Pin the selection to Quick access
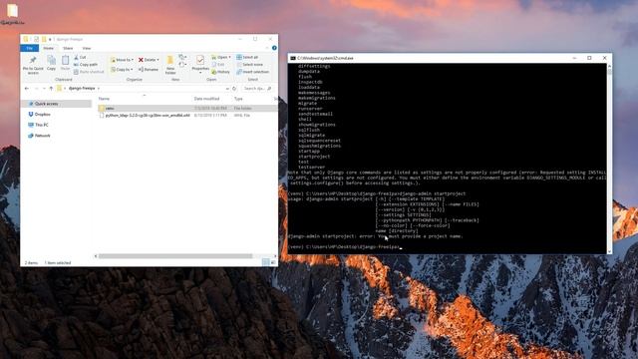This screenshot has height=359, width=638. pyautogui.click(x=33, y=65)
